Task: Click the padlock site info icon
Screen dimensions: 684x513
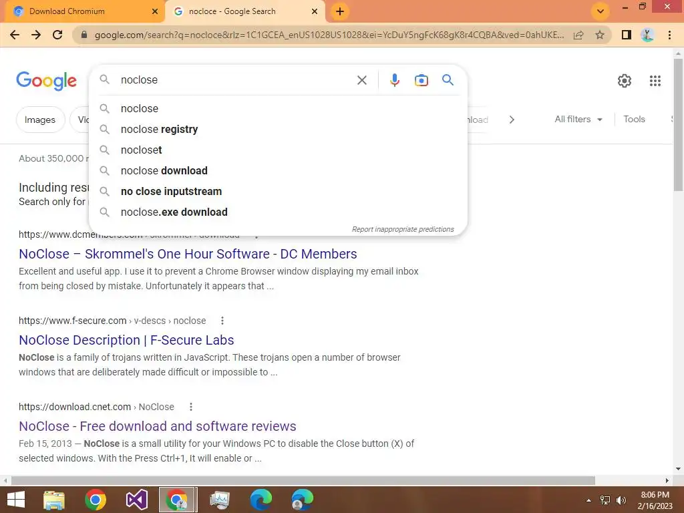Action: click(84, 35)
